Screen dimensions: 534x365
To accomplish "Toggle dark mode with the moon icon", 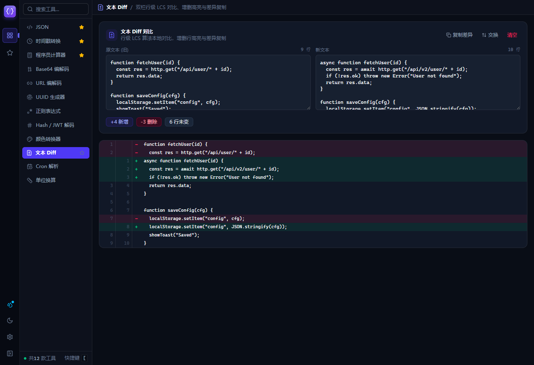I will (10, 321).
